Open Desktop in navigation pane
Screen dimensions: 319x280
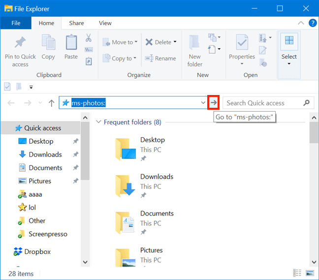click(x=41, y=141)
